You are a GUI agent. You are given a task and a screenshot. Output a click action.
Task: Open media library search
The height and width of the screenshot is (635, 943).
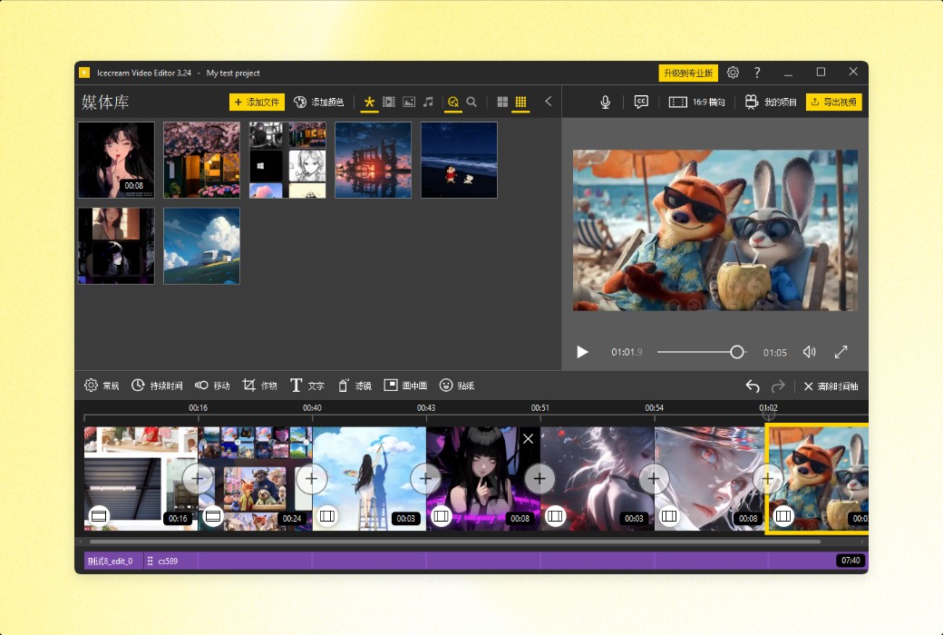[472, 102]
